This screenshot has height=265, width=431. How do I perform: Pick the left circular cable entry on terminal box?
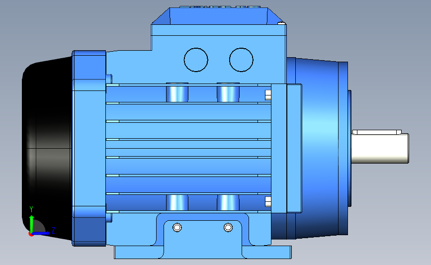point(196,60)
